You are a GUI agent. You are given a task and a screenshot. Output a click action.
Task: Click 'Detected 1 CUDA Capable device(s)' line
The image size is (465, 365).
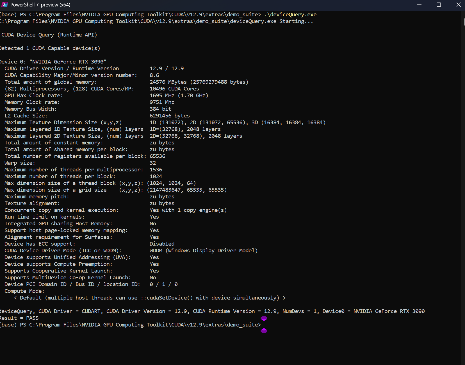(50, 48)
